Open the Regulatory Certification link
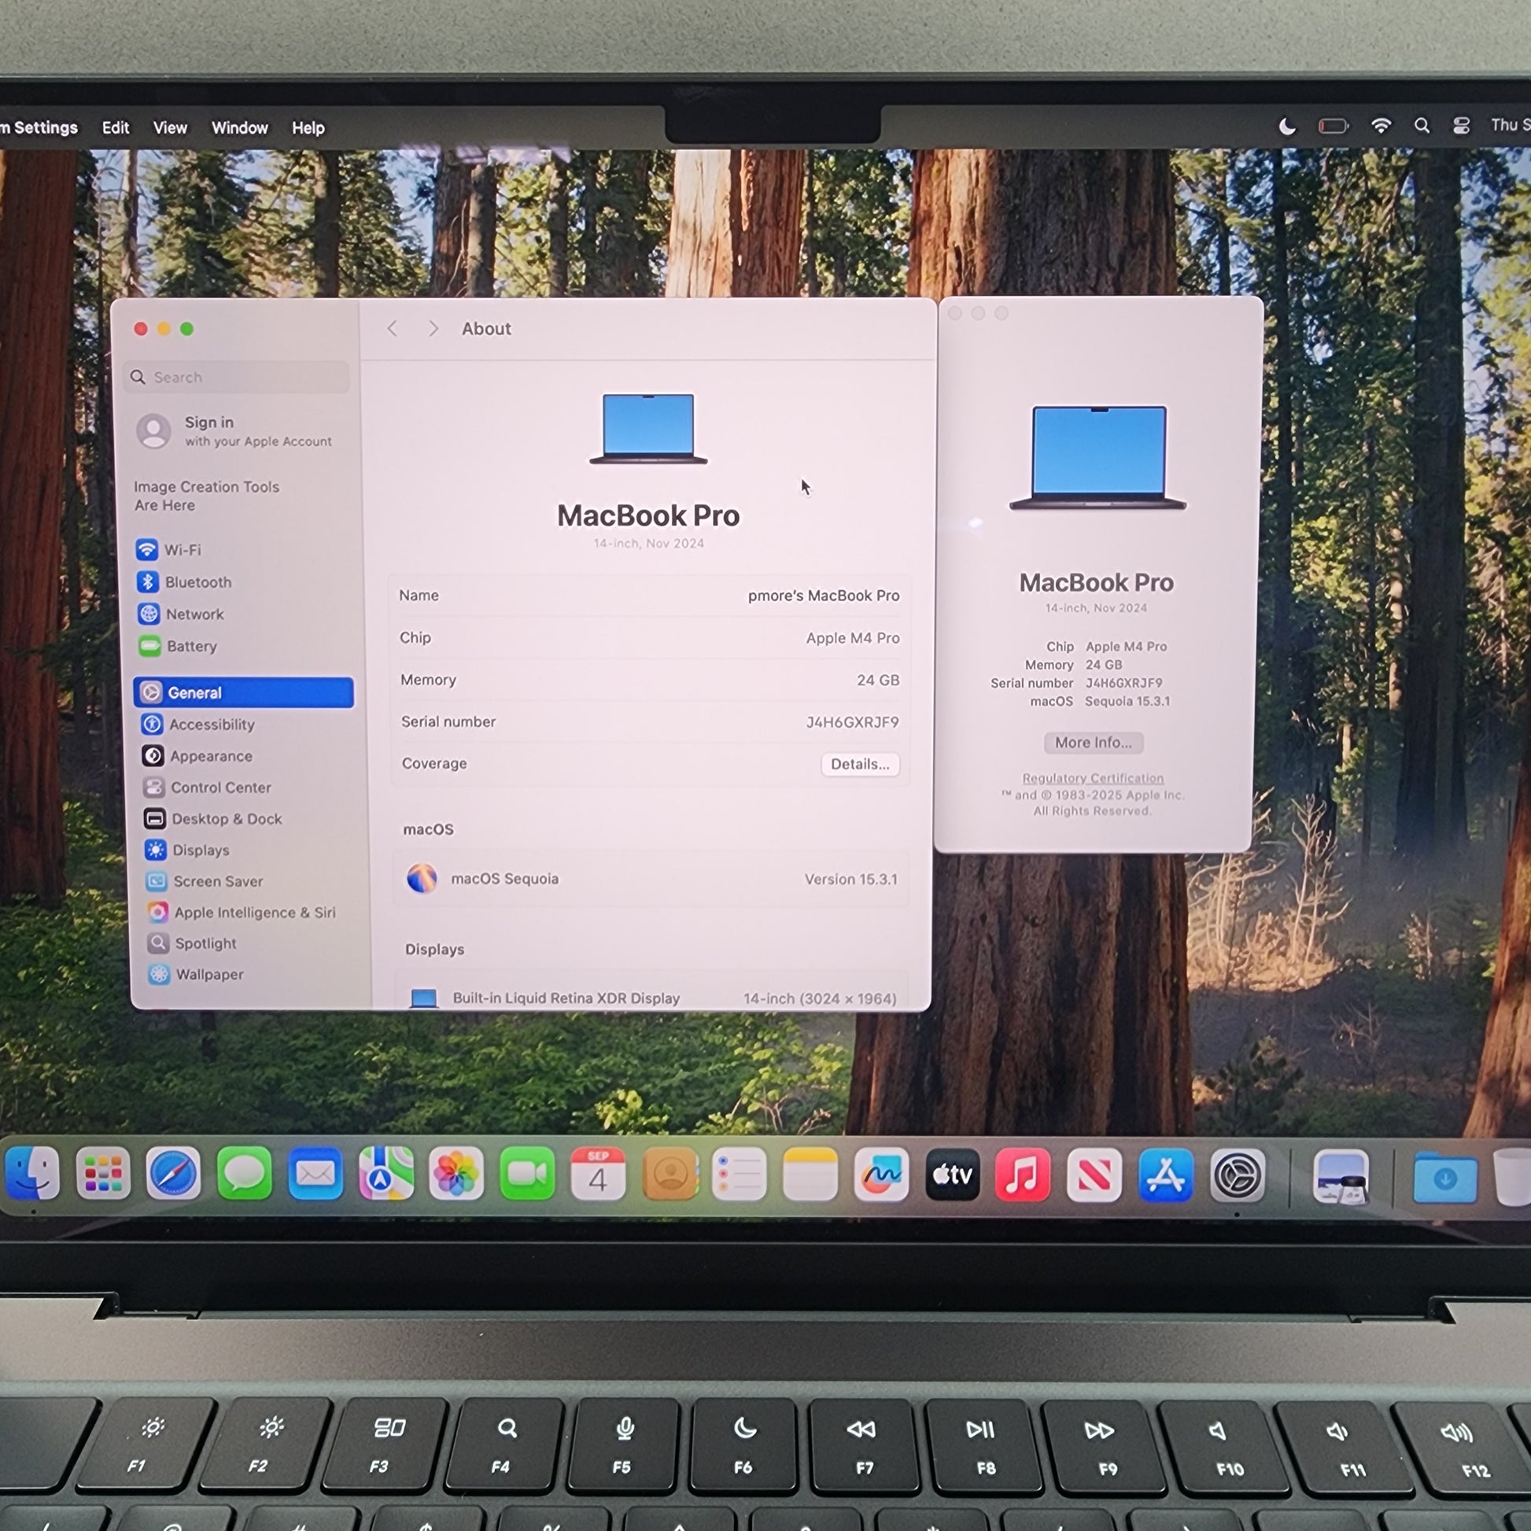Screen dimensions: 1531x1531 (x=1093, y=778)
